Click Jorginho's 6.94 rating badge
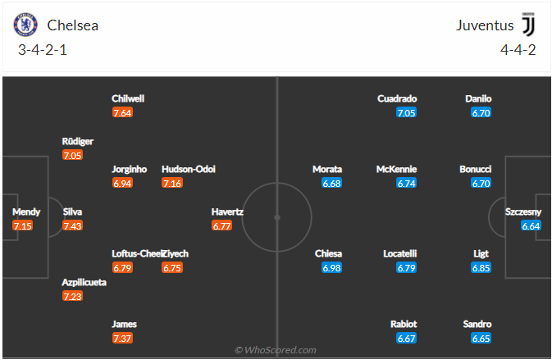 tap(122, 183)
